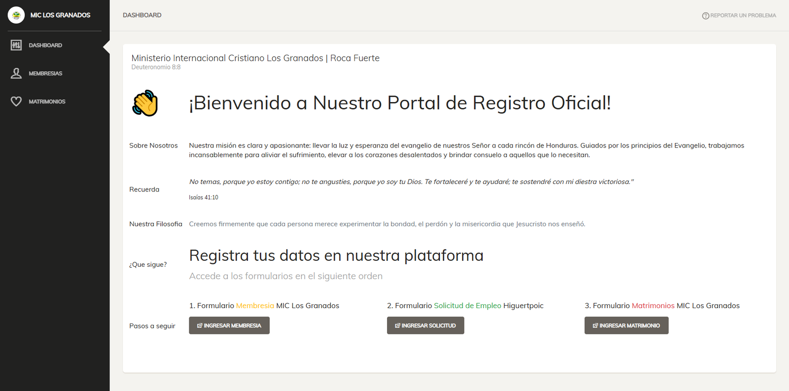
Task: Click the Membresias person icon
Action: pyautogui.click(x=16, y=73)
